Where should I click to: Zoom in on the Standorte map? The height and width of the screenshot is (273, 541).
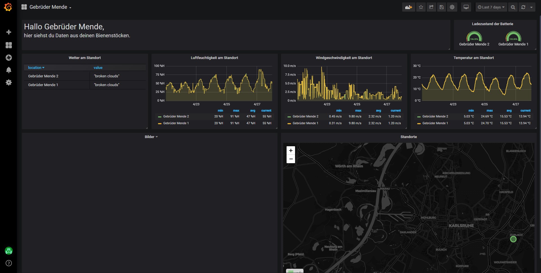(x=291, y=150)
